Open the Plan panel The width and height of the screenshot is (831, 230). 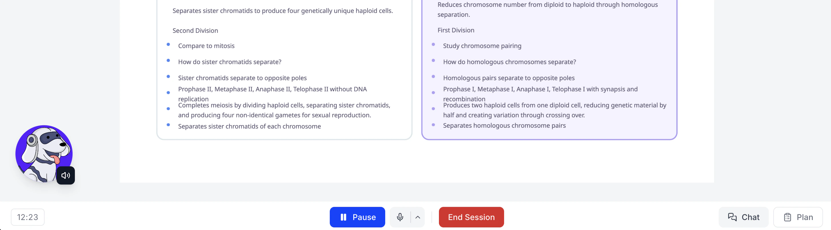tap(798, 217)
